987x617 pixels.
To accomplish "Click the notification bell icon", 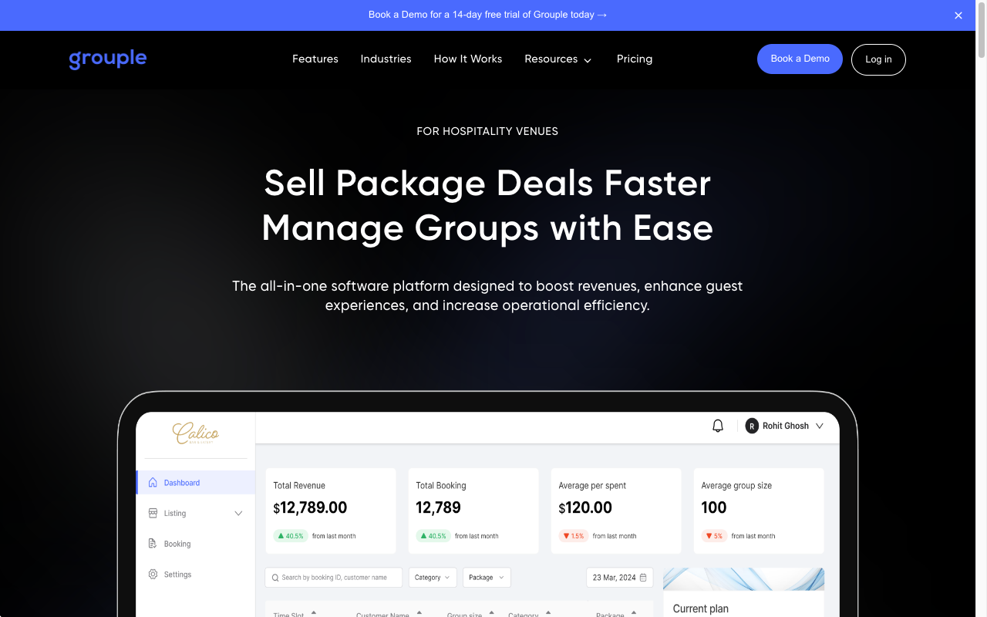I will (x=718, y=426).
